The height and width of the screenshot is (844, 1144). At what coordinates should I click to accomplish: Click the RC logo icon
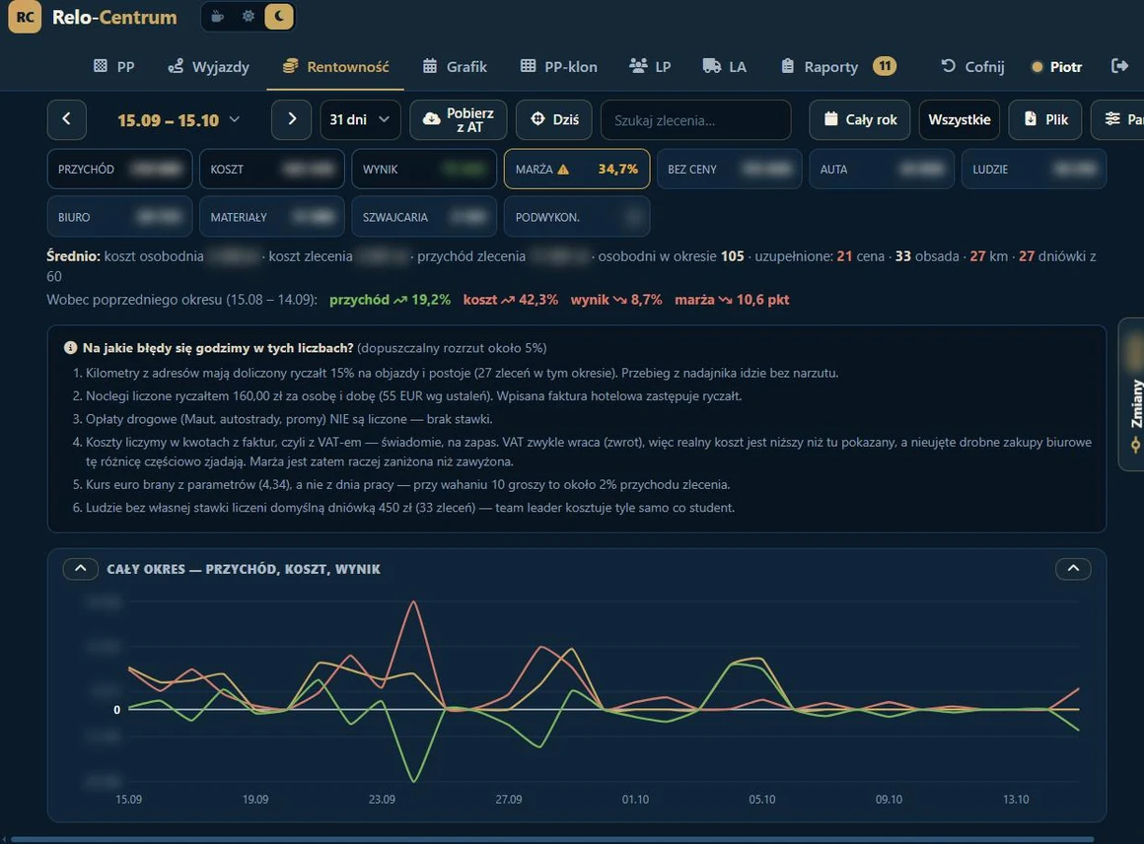25,17
